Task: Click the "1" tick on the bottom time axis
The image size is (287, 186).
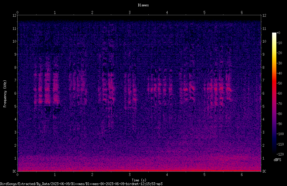Action: click(x=55, y=175)
